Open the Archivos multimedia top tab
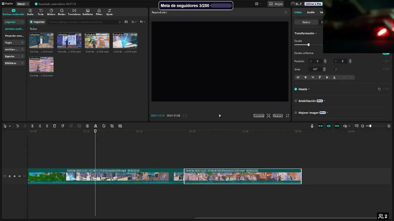The height and width of the screenshot is (221, 394). [13, 12]
